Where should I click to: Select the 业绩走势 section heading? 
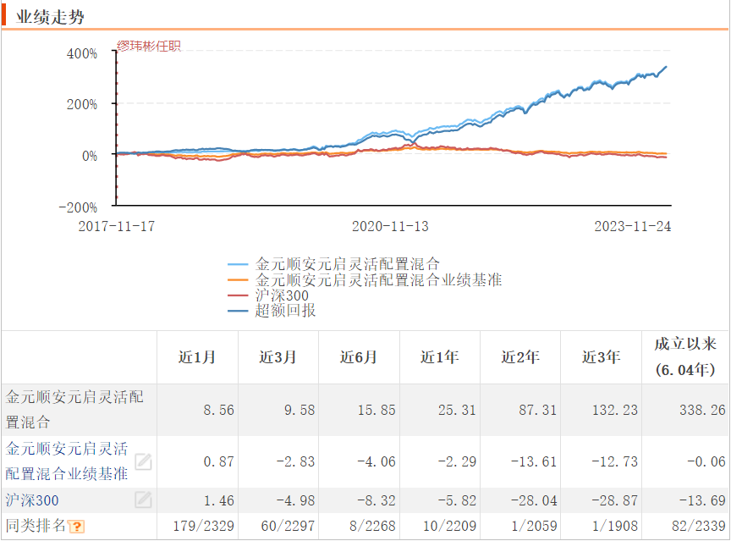(50, 17)
